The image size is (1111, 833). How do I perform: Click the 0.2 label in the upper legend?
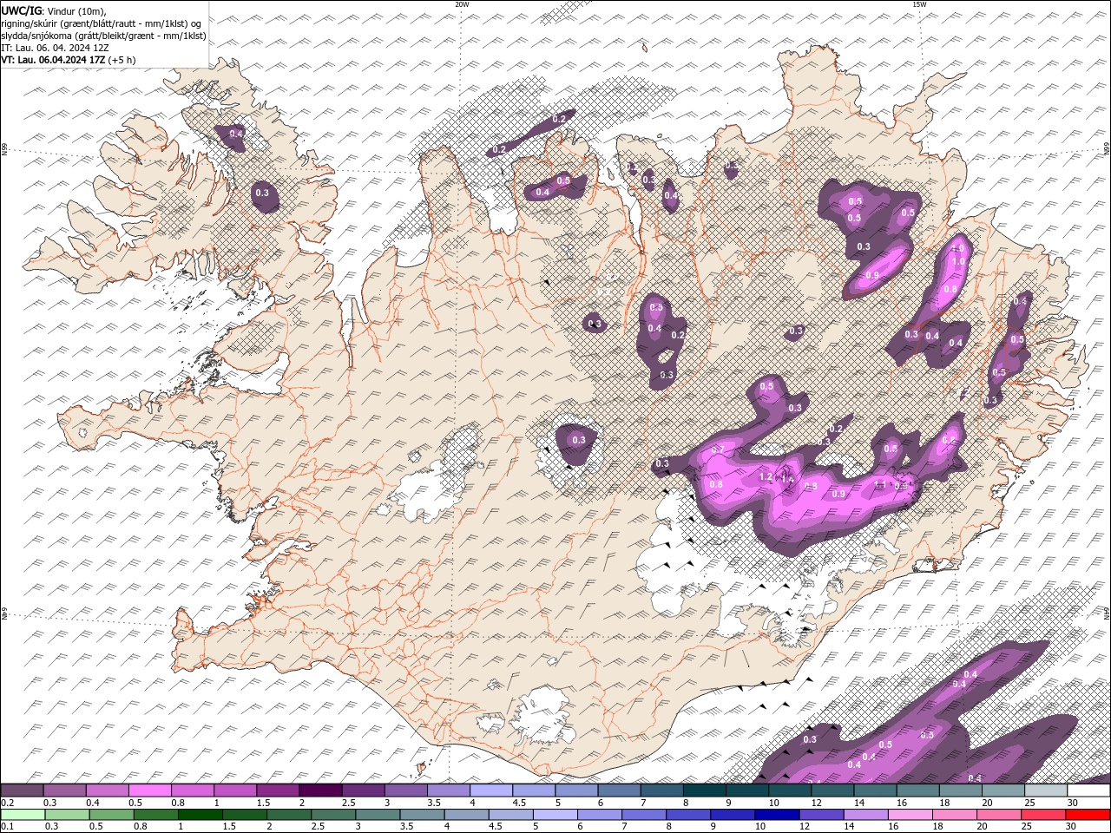coord(6,803)
